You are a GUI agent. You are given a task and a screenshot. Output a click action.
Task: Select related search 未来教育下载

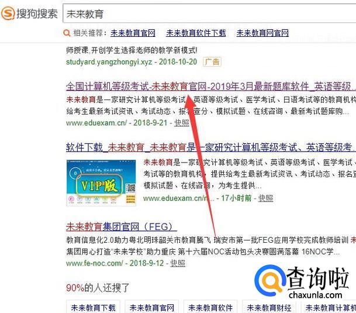93,308
